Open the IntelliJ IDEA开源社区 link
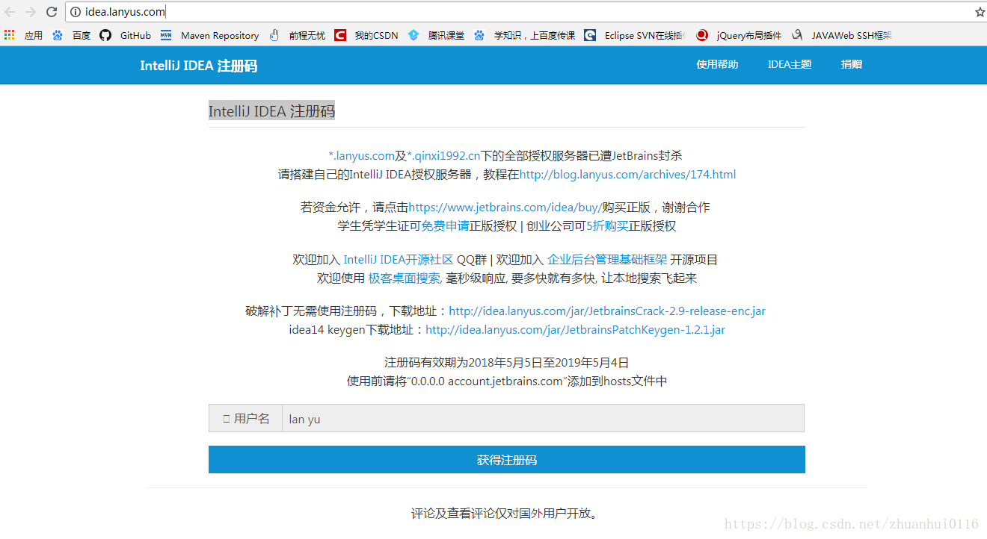The image size is (987, 539). (x=399, y=260)
